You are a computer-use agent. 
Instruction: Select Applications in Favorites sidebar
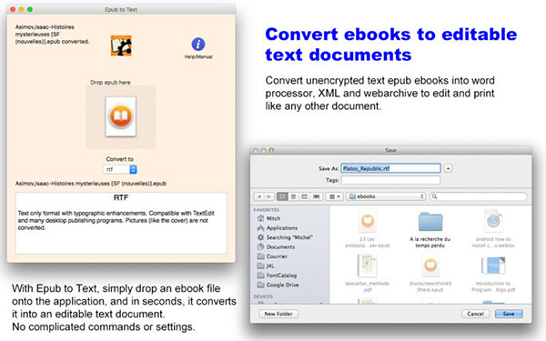pos(278,228)
